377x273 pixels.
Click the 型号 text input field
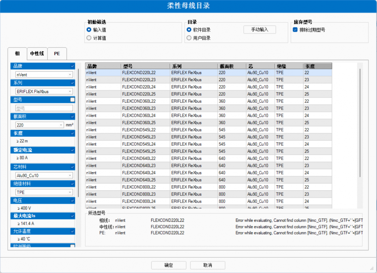point(44,108)
